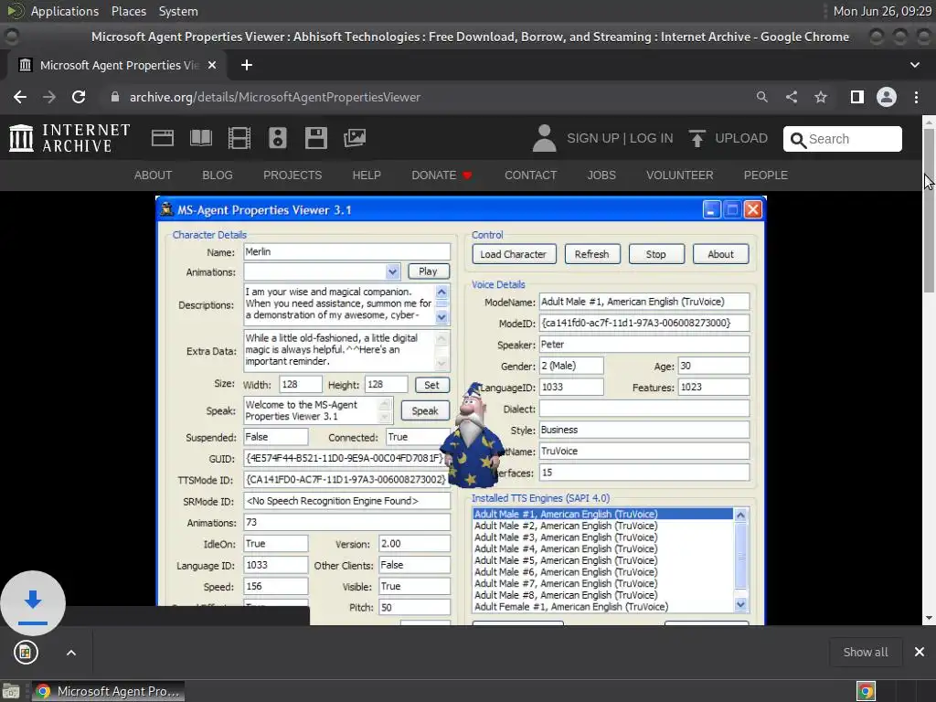Click the Stop button in Control group
The image size is (936, 702).
point(655,254)
